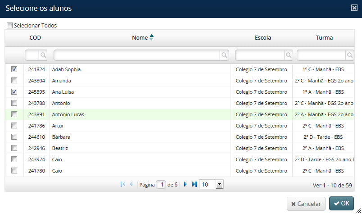Image resolution: width=362 pixels, height=214 pixels.
Task: Sort by the Nome column arrow
Action: [x=151, y=38]
